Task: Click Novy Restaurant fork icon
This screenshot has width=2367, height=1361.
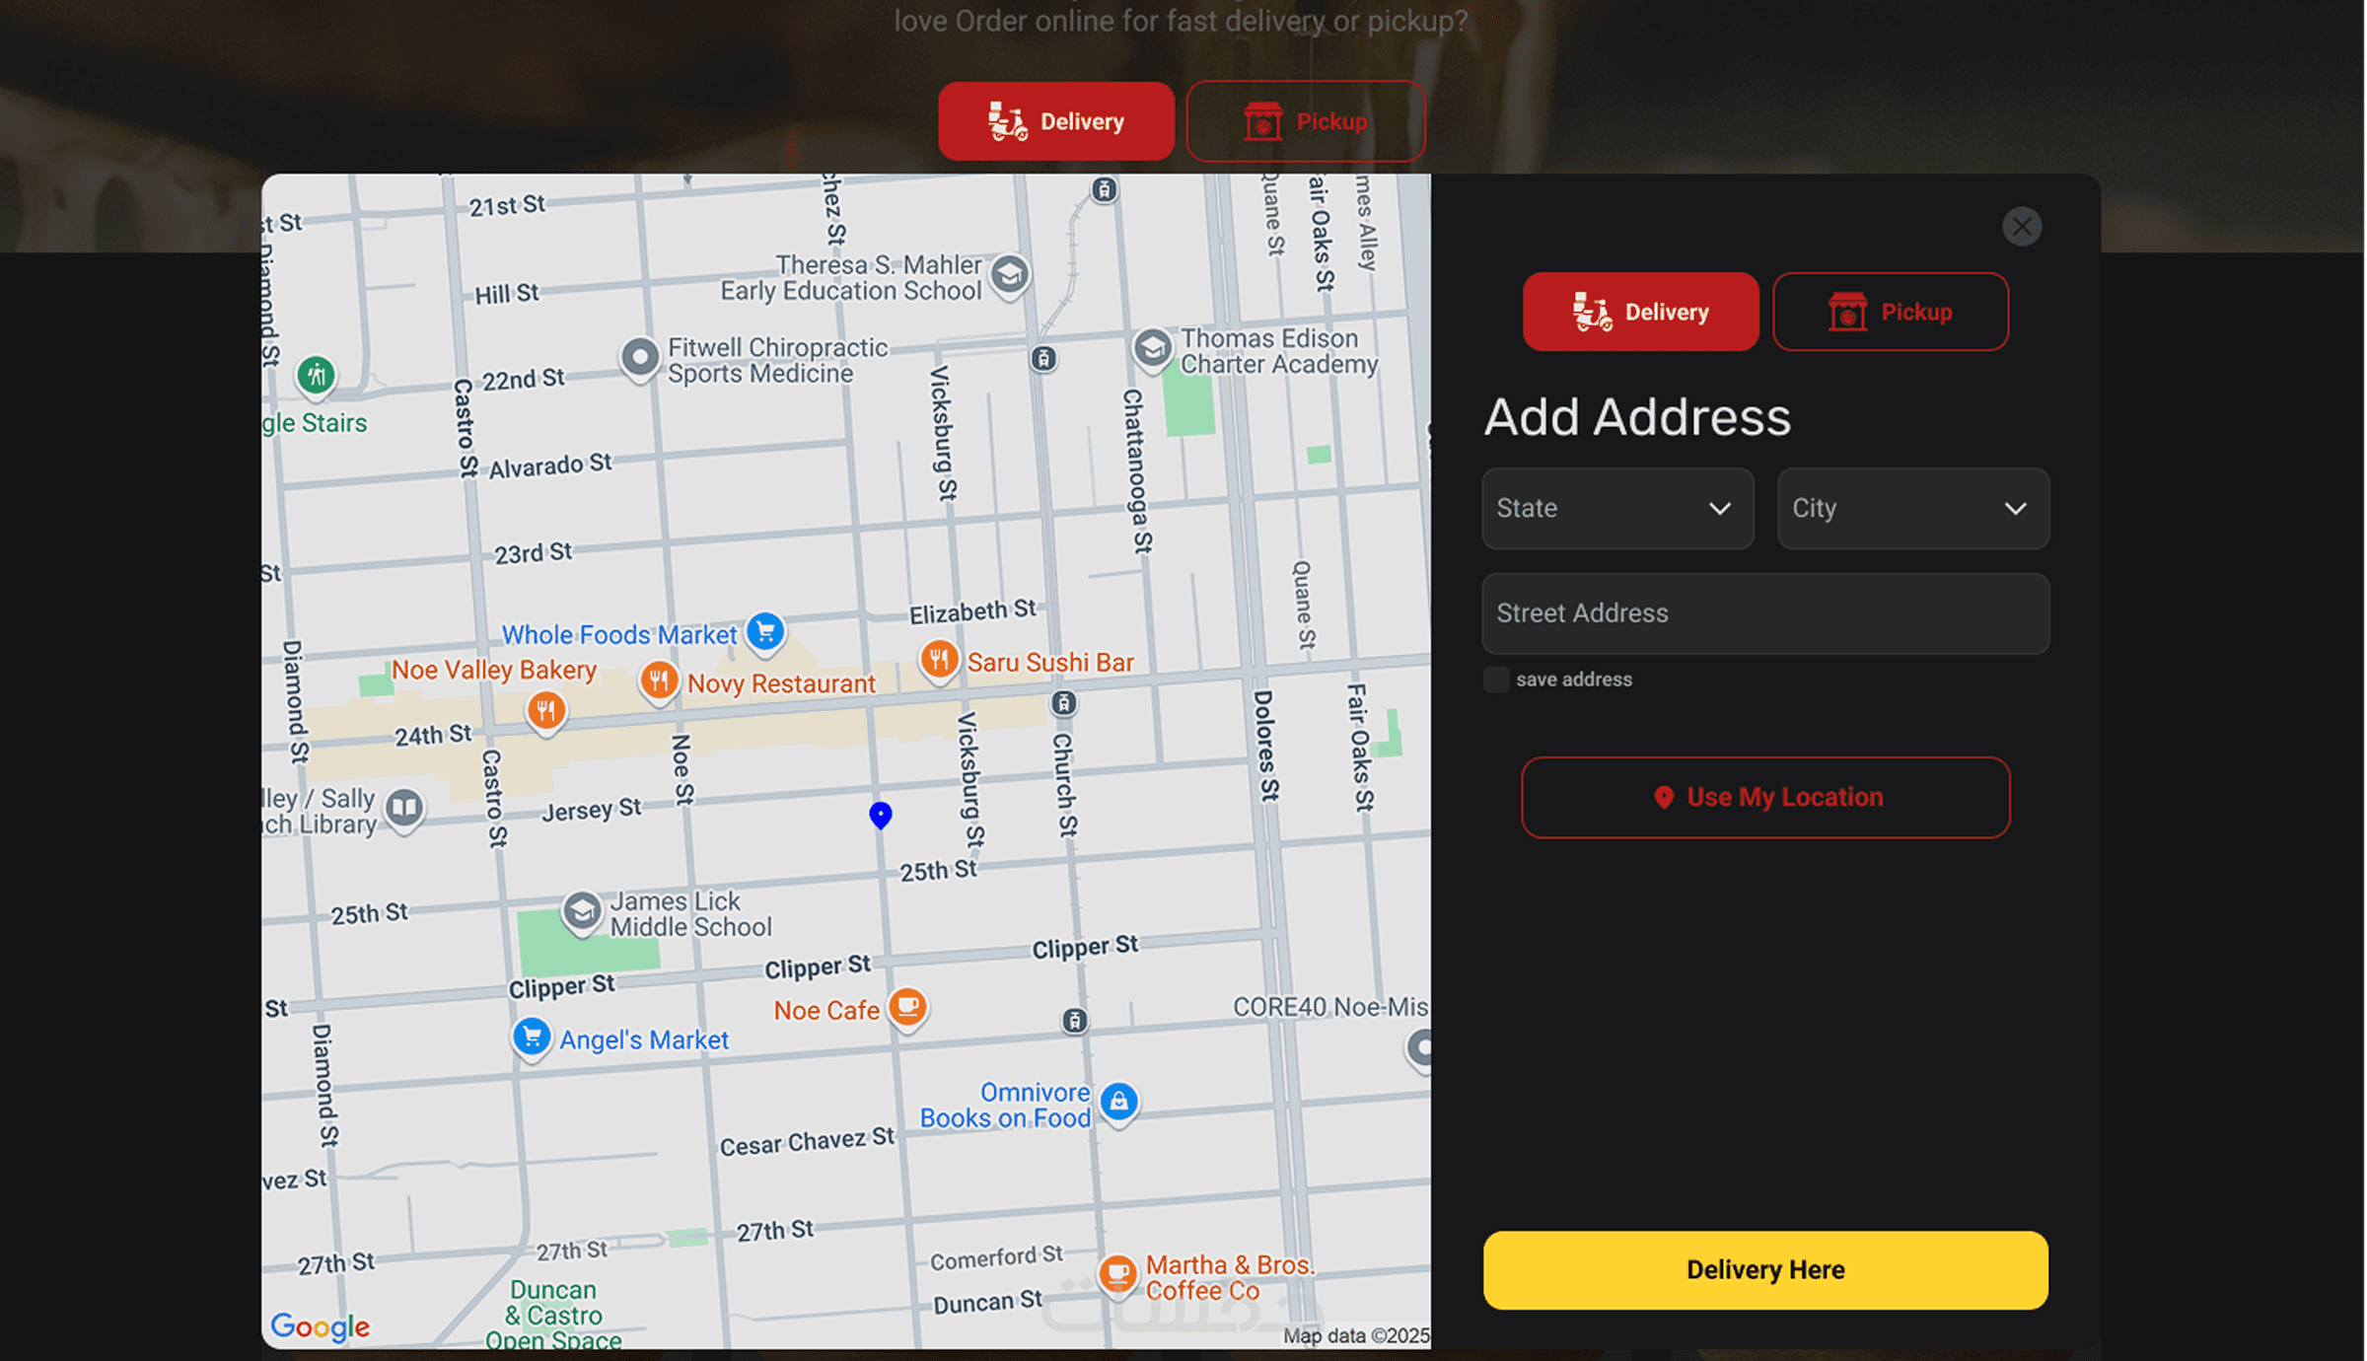Action: tap(658, 680)
